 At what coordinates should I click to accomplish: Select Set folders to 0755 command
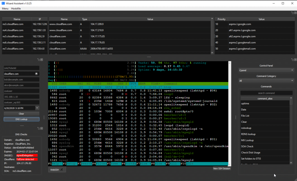265,158
